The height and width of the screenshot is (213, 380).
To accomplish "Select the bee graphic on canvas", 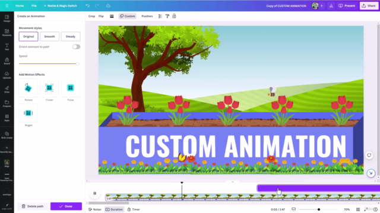I will [271, 92].
